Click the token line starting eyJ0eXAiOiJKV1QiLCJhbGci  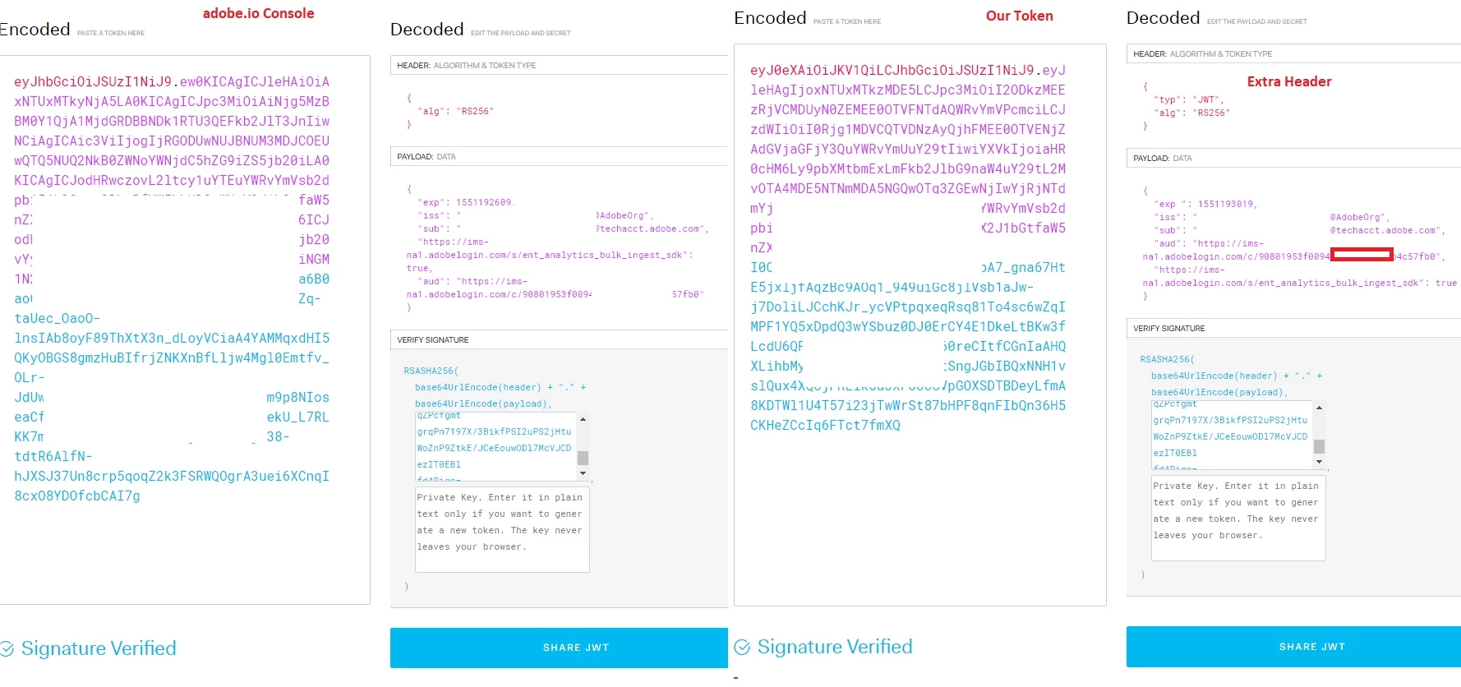coord(908,70)
